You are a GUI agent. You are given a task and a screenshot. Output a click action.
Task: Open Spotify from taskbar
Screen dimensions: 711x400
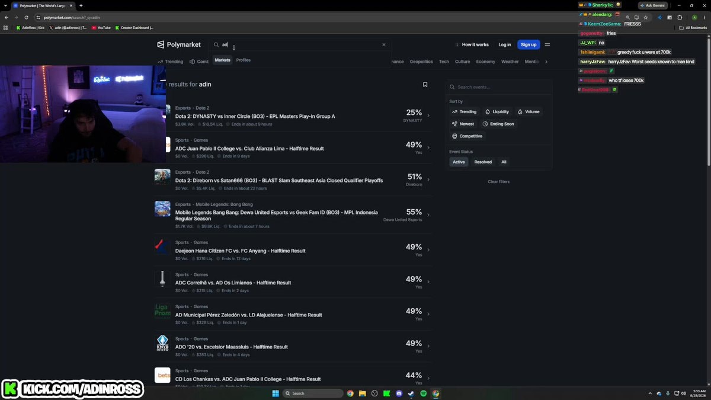[x=423, y=393]
